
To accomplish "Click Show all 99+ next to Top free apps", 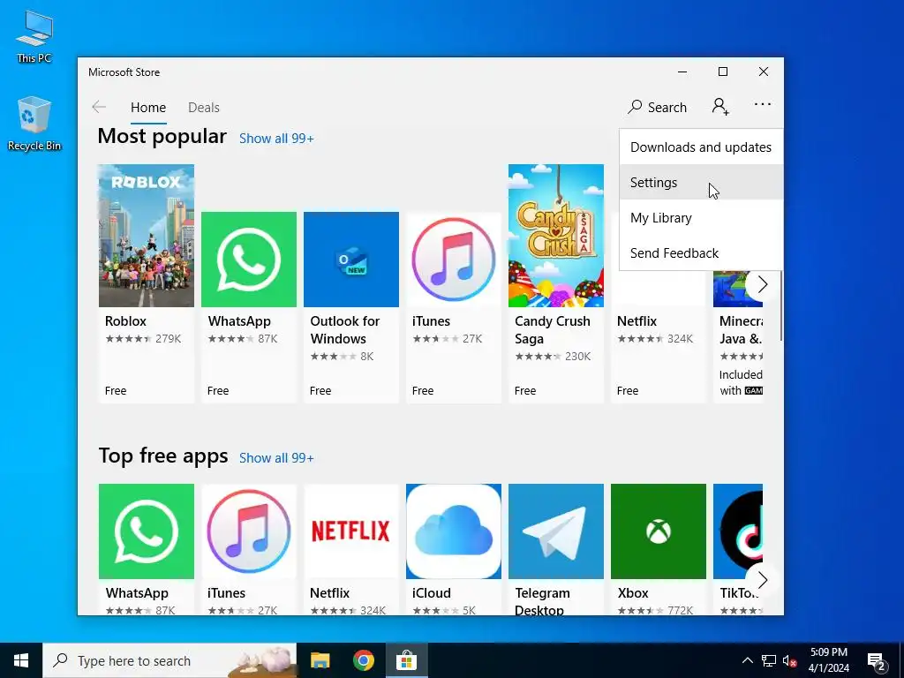I will [276, 458].
